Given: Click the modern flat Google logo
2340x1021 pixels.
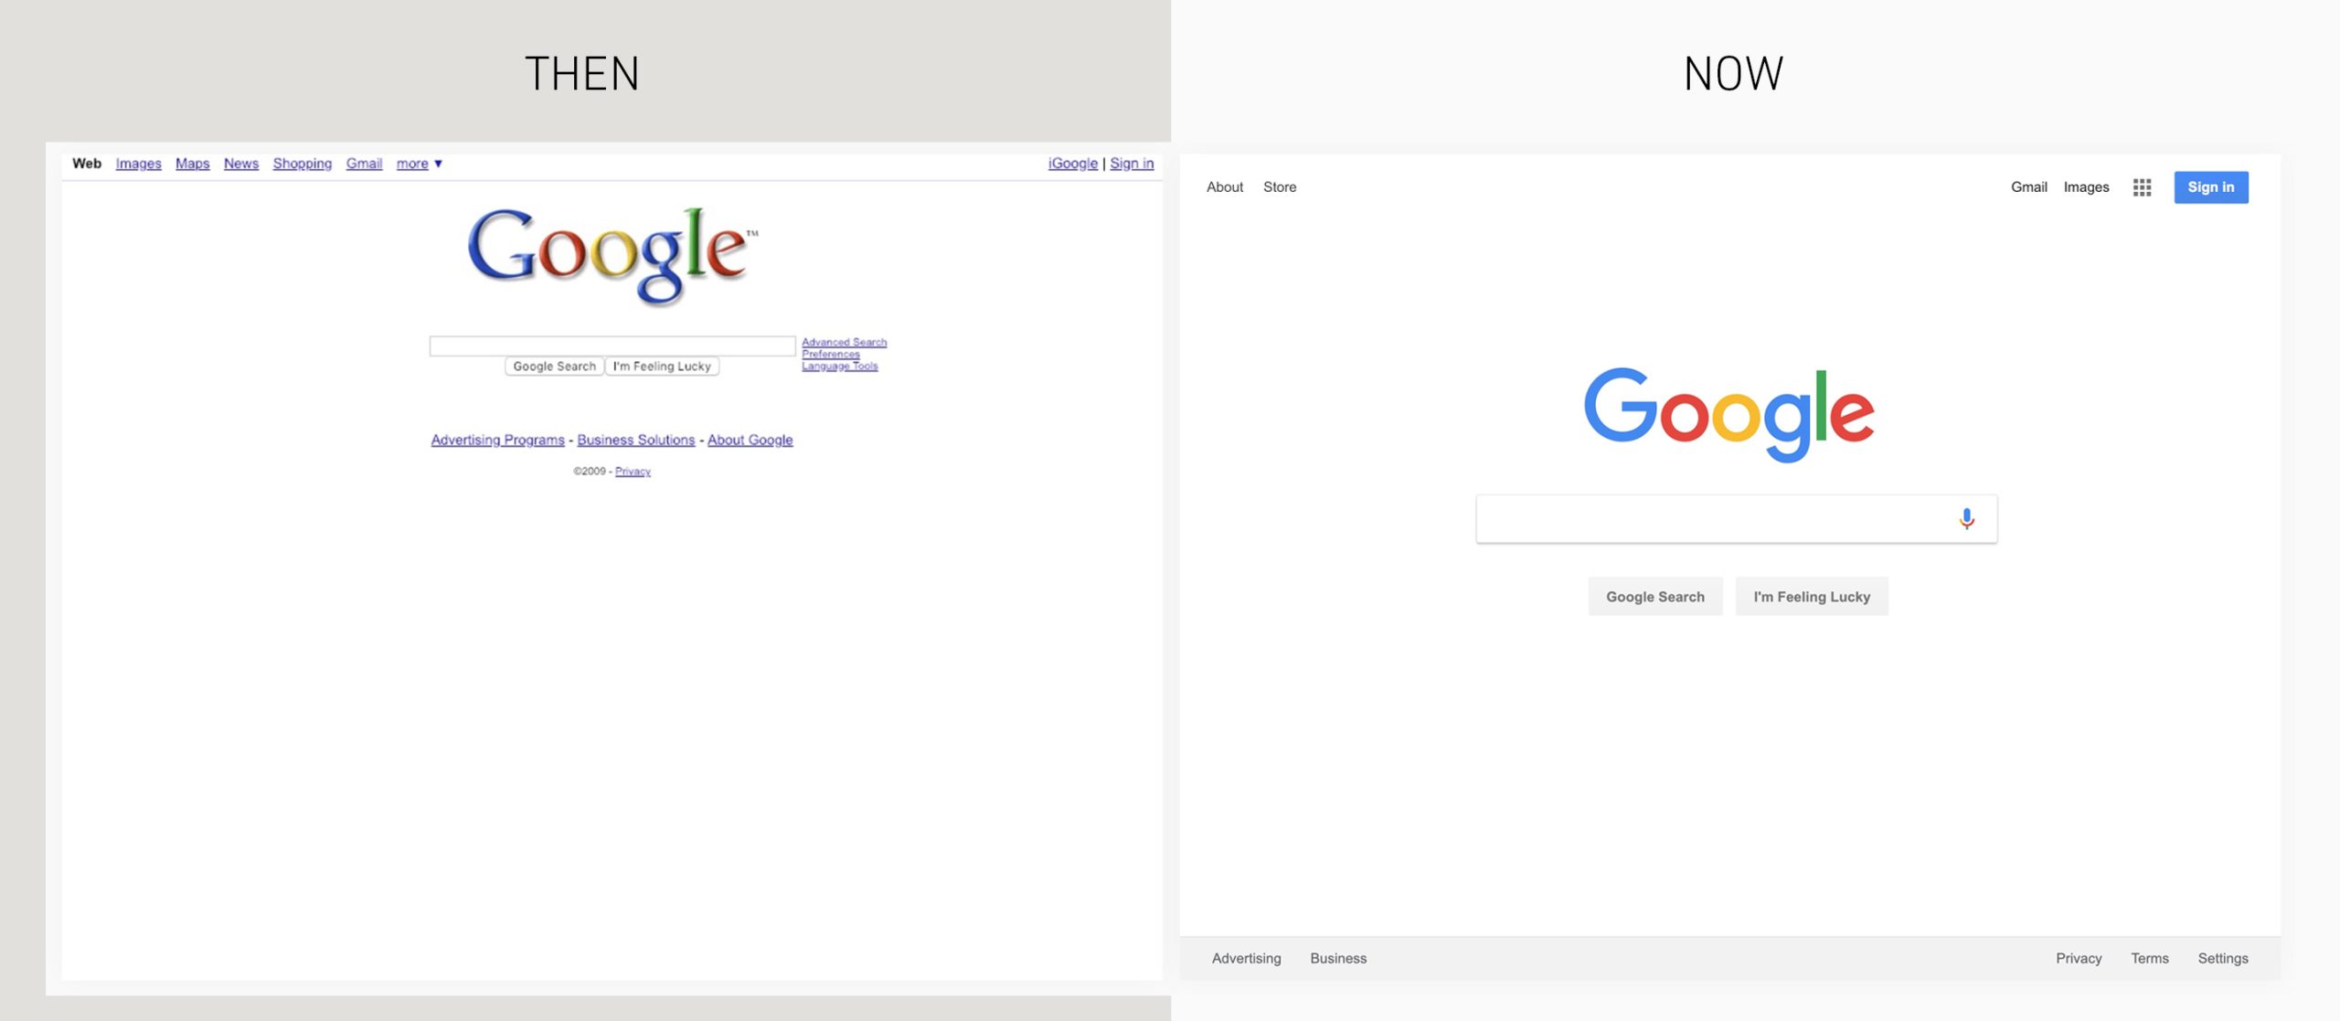Looking at the screenshot, I should [x=1728, y=413].
